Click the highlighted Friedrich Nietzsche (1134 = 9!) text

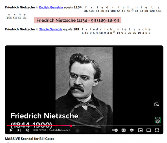pos(78,20)
